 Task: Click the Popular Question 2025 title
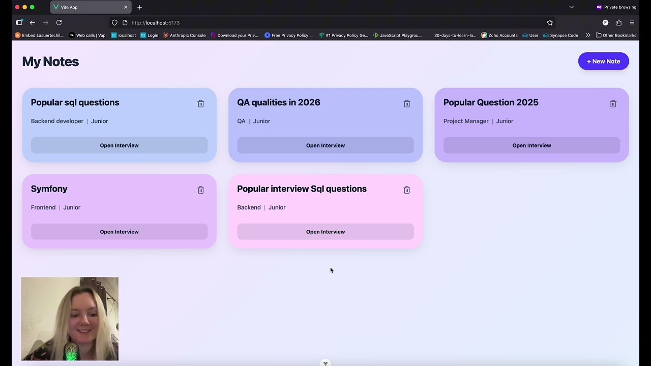pyautogui.click(x=491, y=103)
